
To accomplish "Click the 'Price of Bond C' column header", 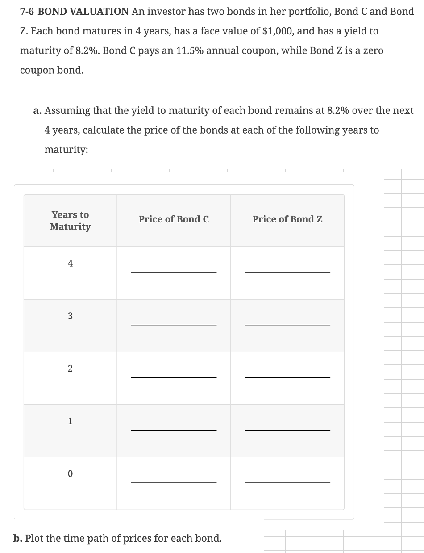I will 174,219.
